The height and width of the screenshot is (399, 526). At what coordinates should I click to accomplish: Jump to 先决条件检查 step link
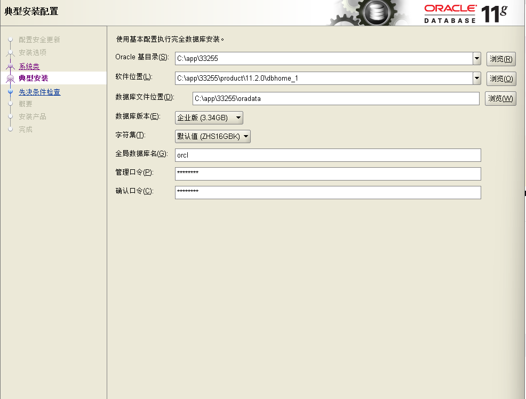click(x=39, y=92)
